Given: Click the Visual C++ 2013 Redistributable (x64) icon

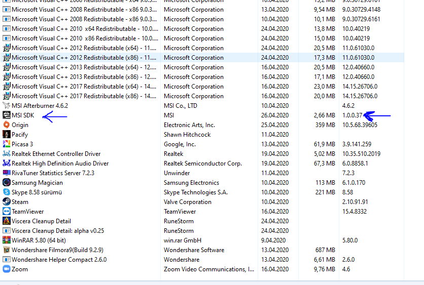Looking at the screenshot, I should pyautogui.click(x=7, y=67).
